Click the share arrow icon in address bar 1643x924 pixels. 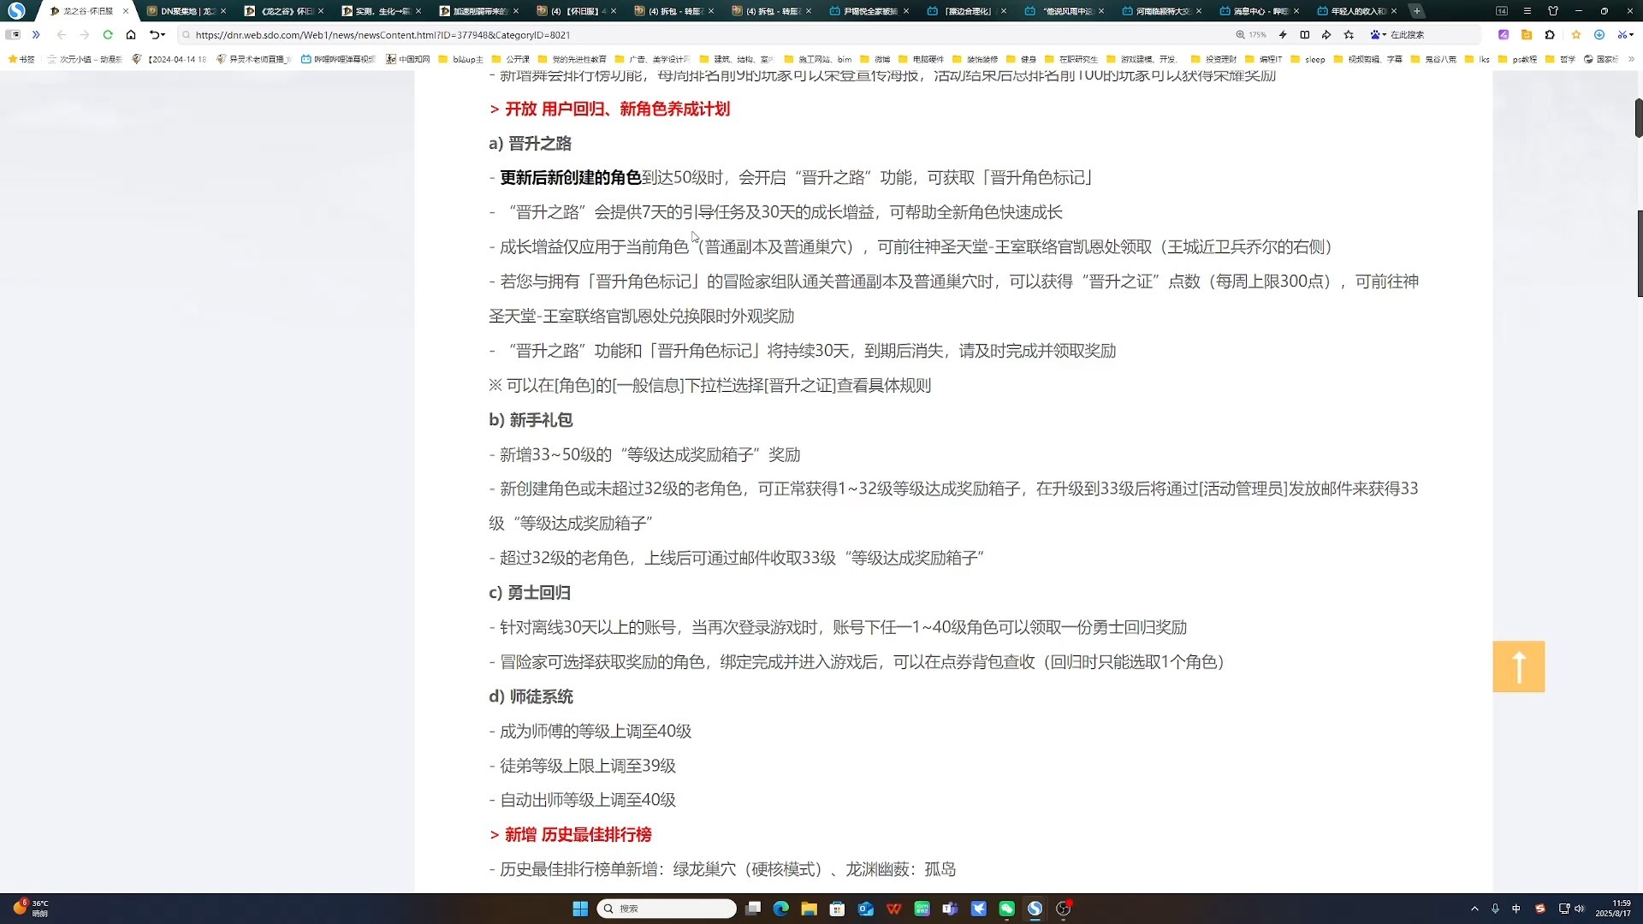click(x=1326, y=35)
